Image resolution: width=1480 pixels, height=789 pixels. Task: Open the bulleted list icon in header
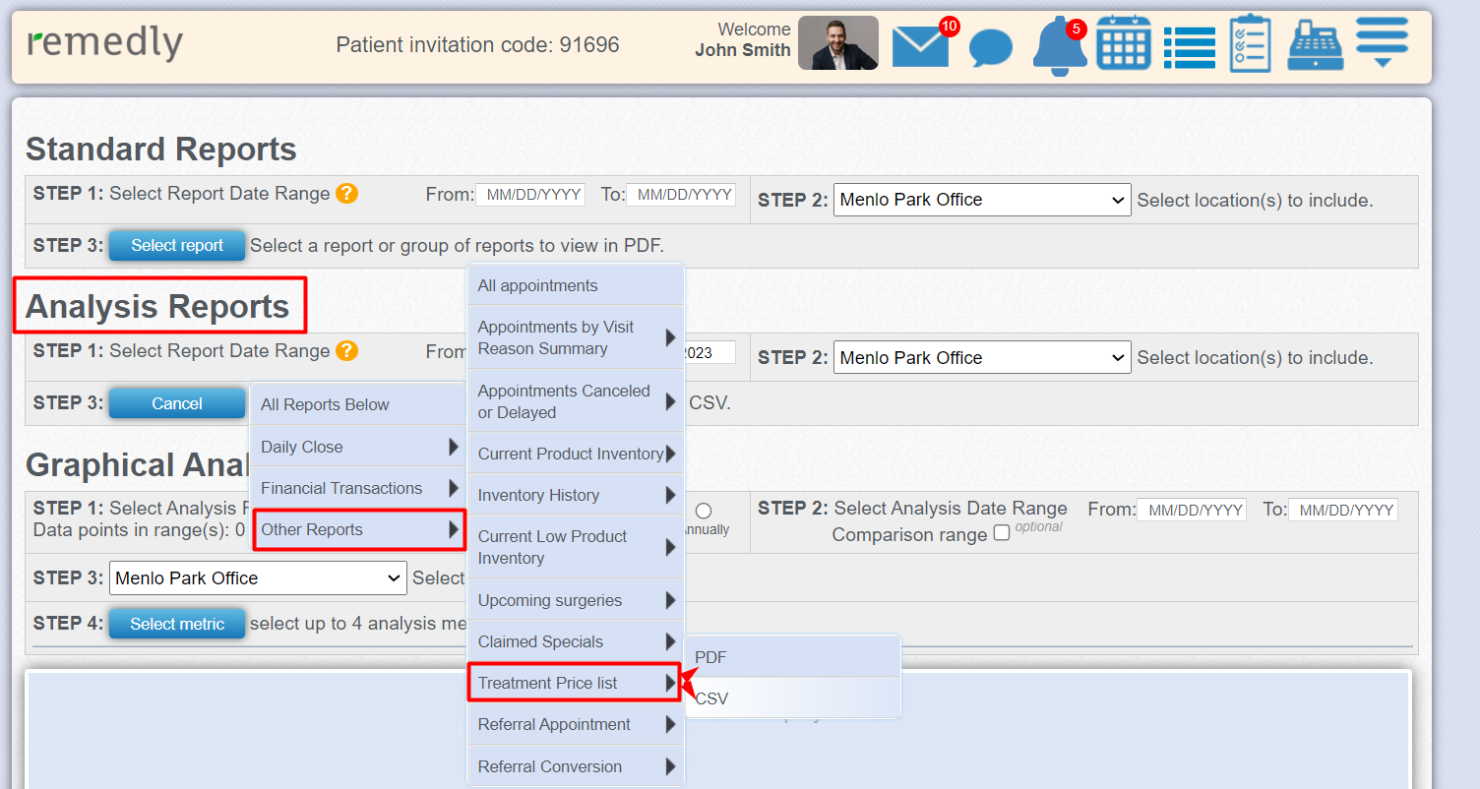1189,47
